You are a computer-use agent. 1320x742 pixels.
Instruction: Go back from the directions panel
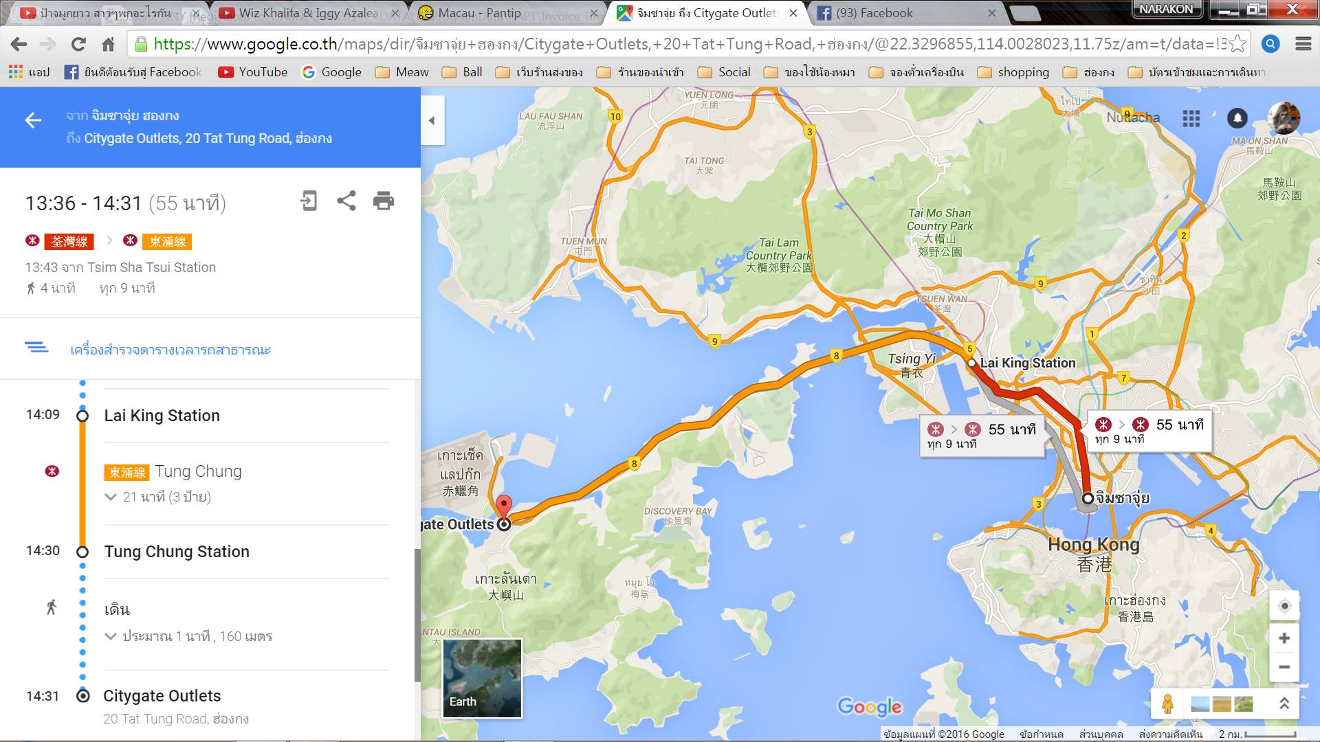pos(33,121)
